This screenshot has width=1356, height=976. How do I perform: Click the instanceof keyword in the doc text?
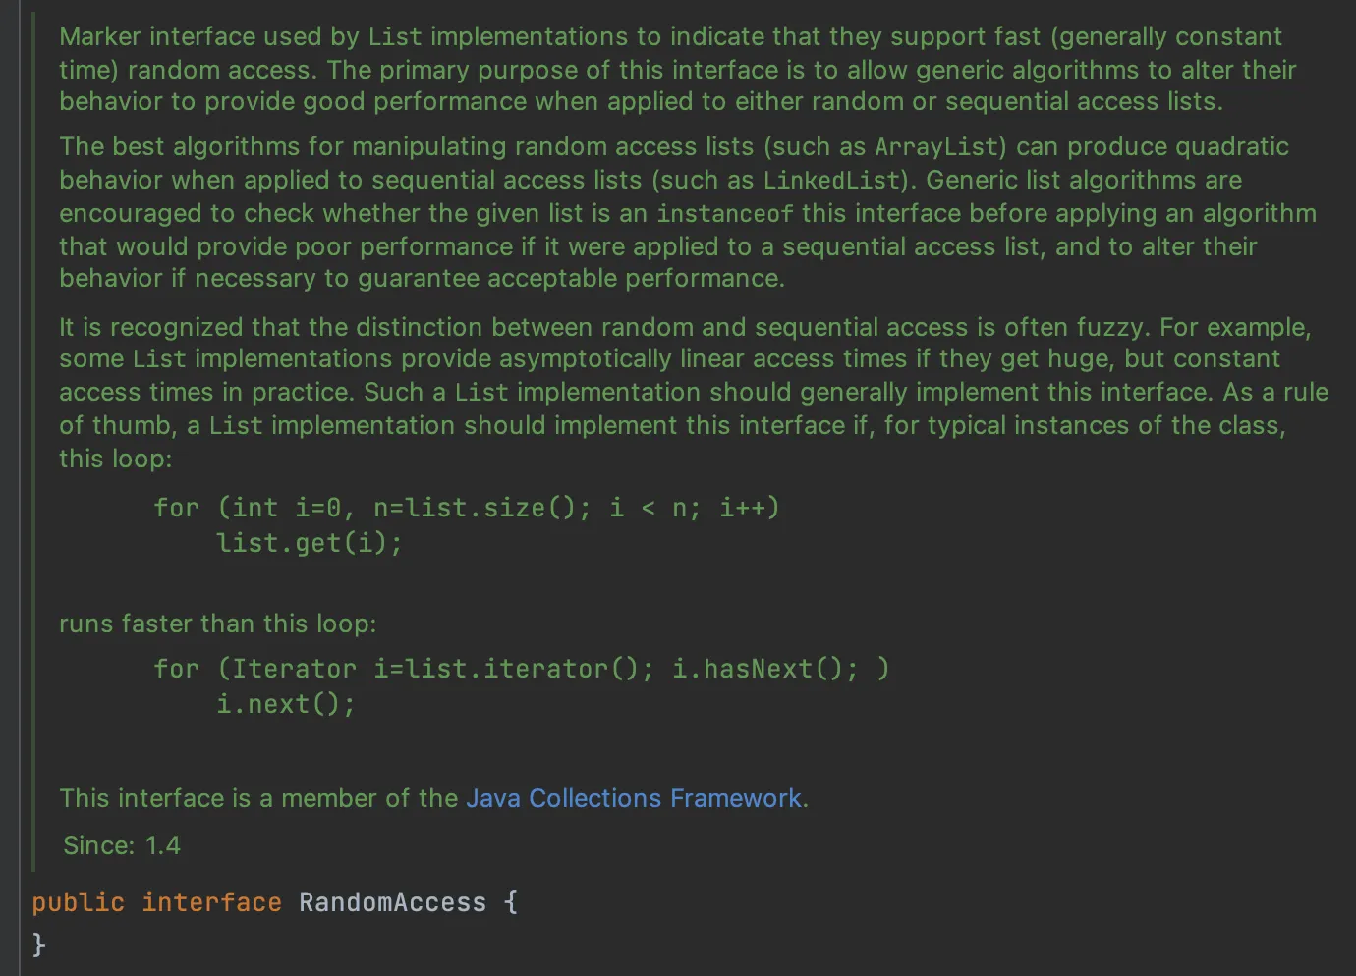[x=725, y=214]
